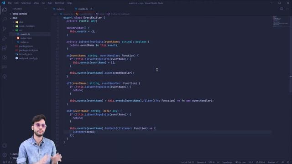The width and height of the screenshot is (292, 164).
Task: Click the cursor line and column status entry
Action: tap(188, 162)
